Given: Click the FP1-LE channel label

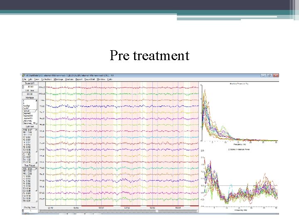Looking at the screenshot, I should 42,88.
